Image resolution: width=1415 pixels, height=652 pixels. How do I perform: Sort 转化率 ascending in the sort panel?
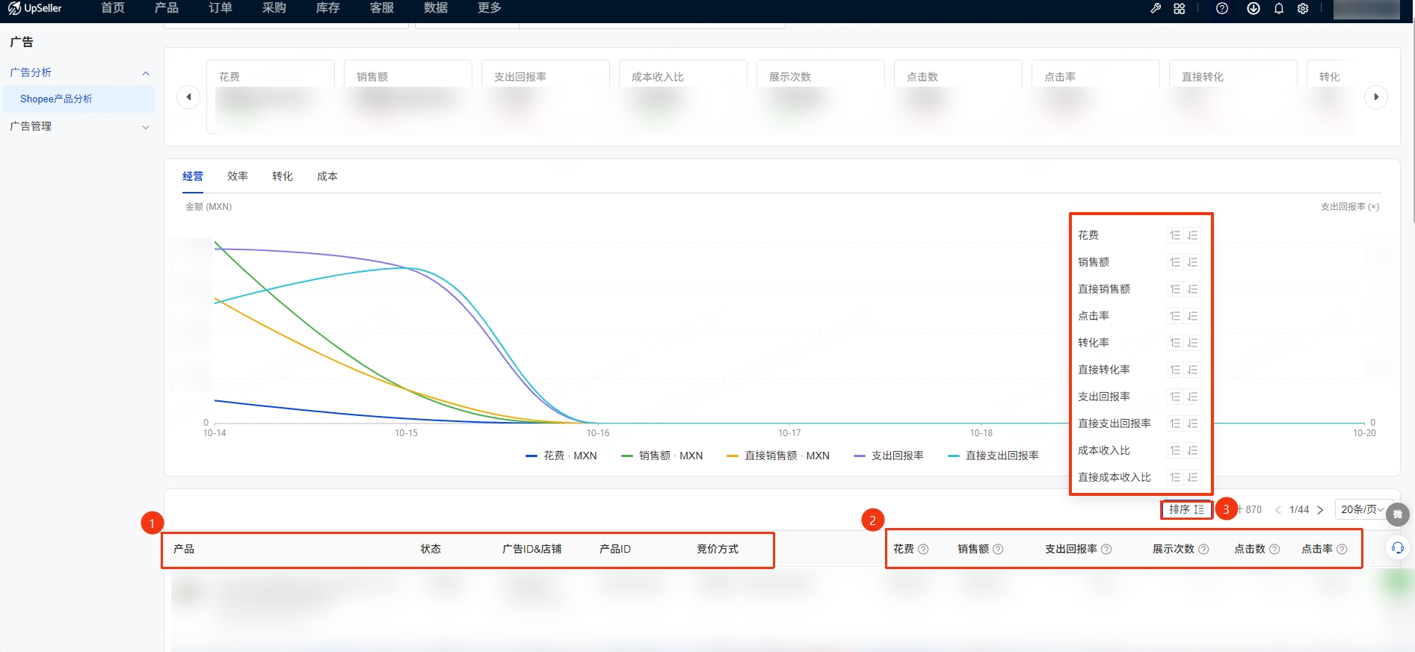coord(1175,343)
